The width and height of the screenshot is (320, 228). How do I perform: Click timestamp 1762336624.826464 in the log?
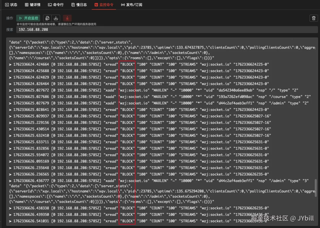point(32,84)
